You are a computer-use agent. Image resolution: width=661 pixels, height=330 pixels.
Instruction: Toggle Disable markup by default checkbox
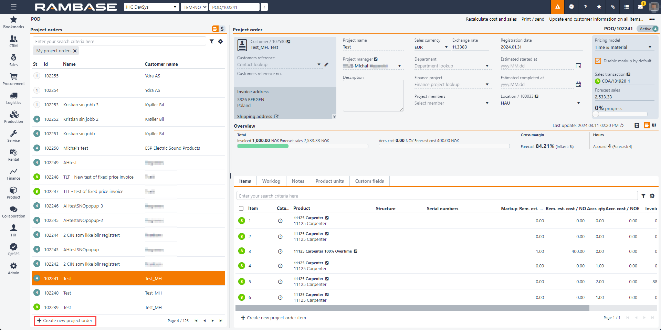tap(598, 61)
